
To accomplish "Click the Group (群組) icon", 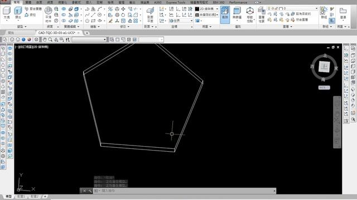I will [324, 13].
